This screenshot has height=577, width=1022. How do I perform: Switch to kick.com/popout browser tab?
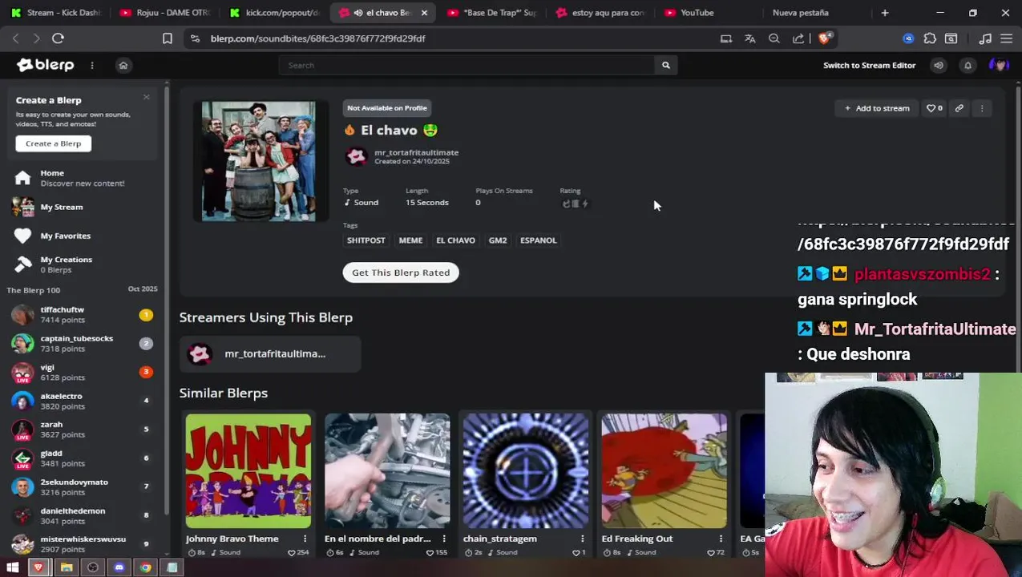click(274, 13)
